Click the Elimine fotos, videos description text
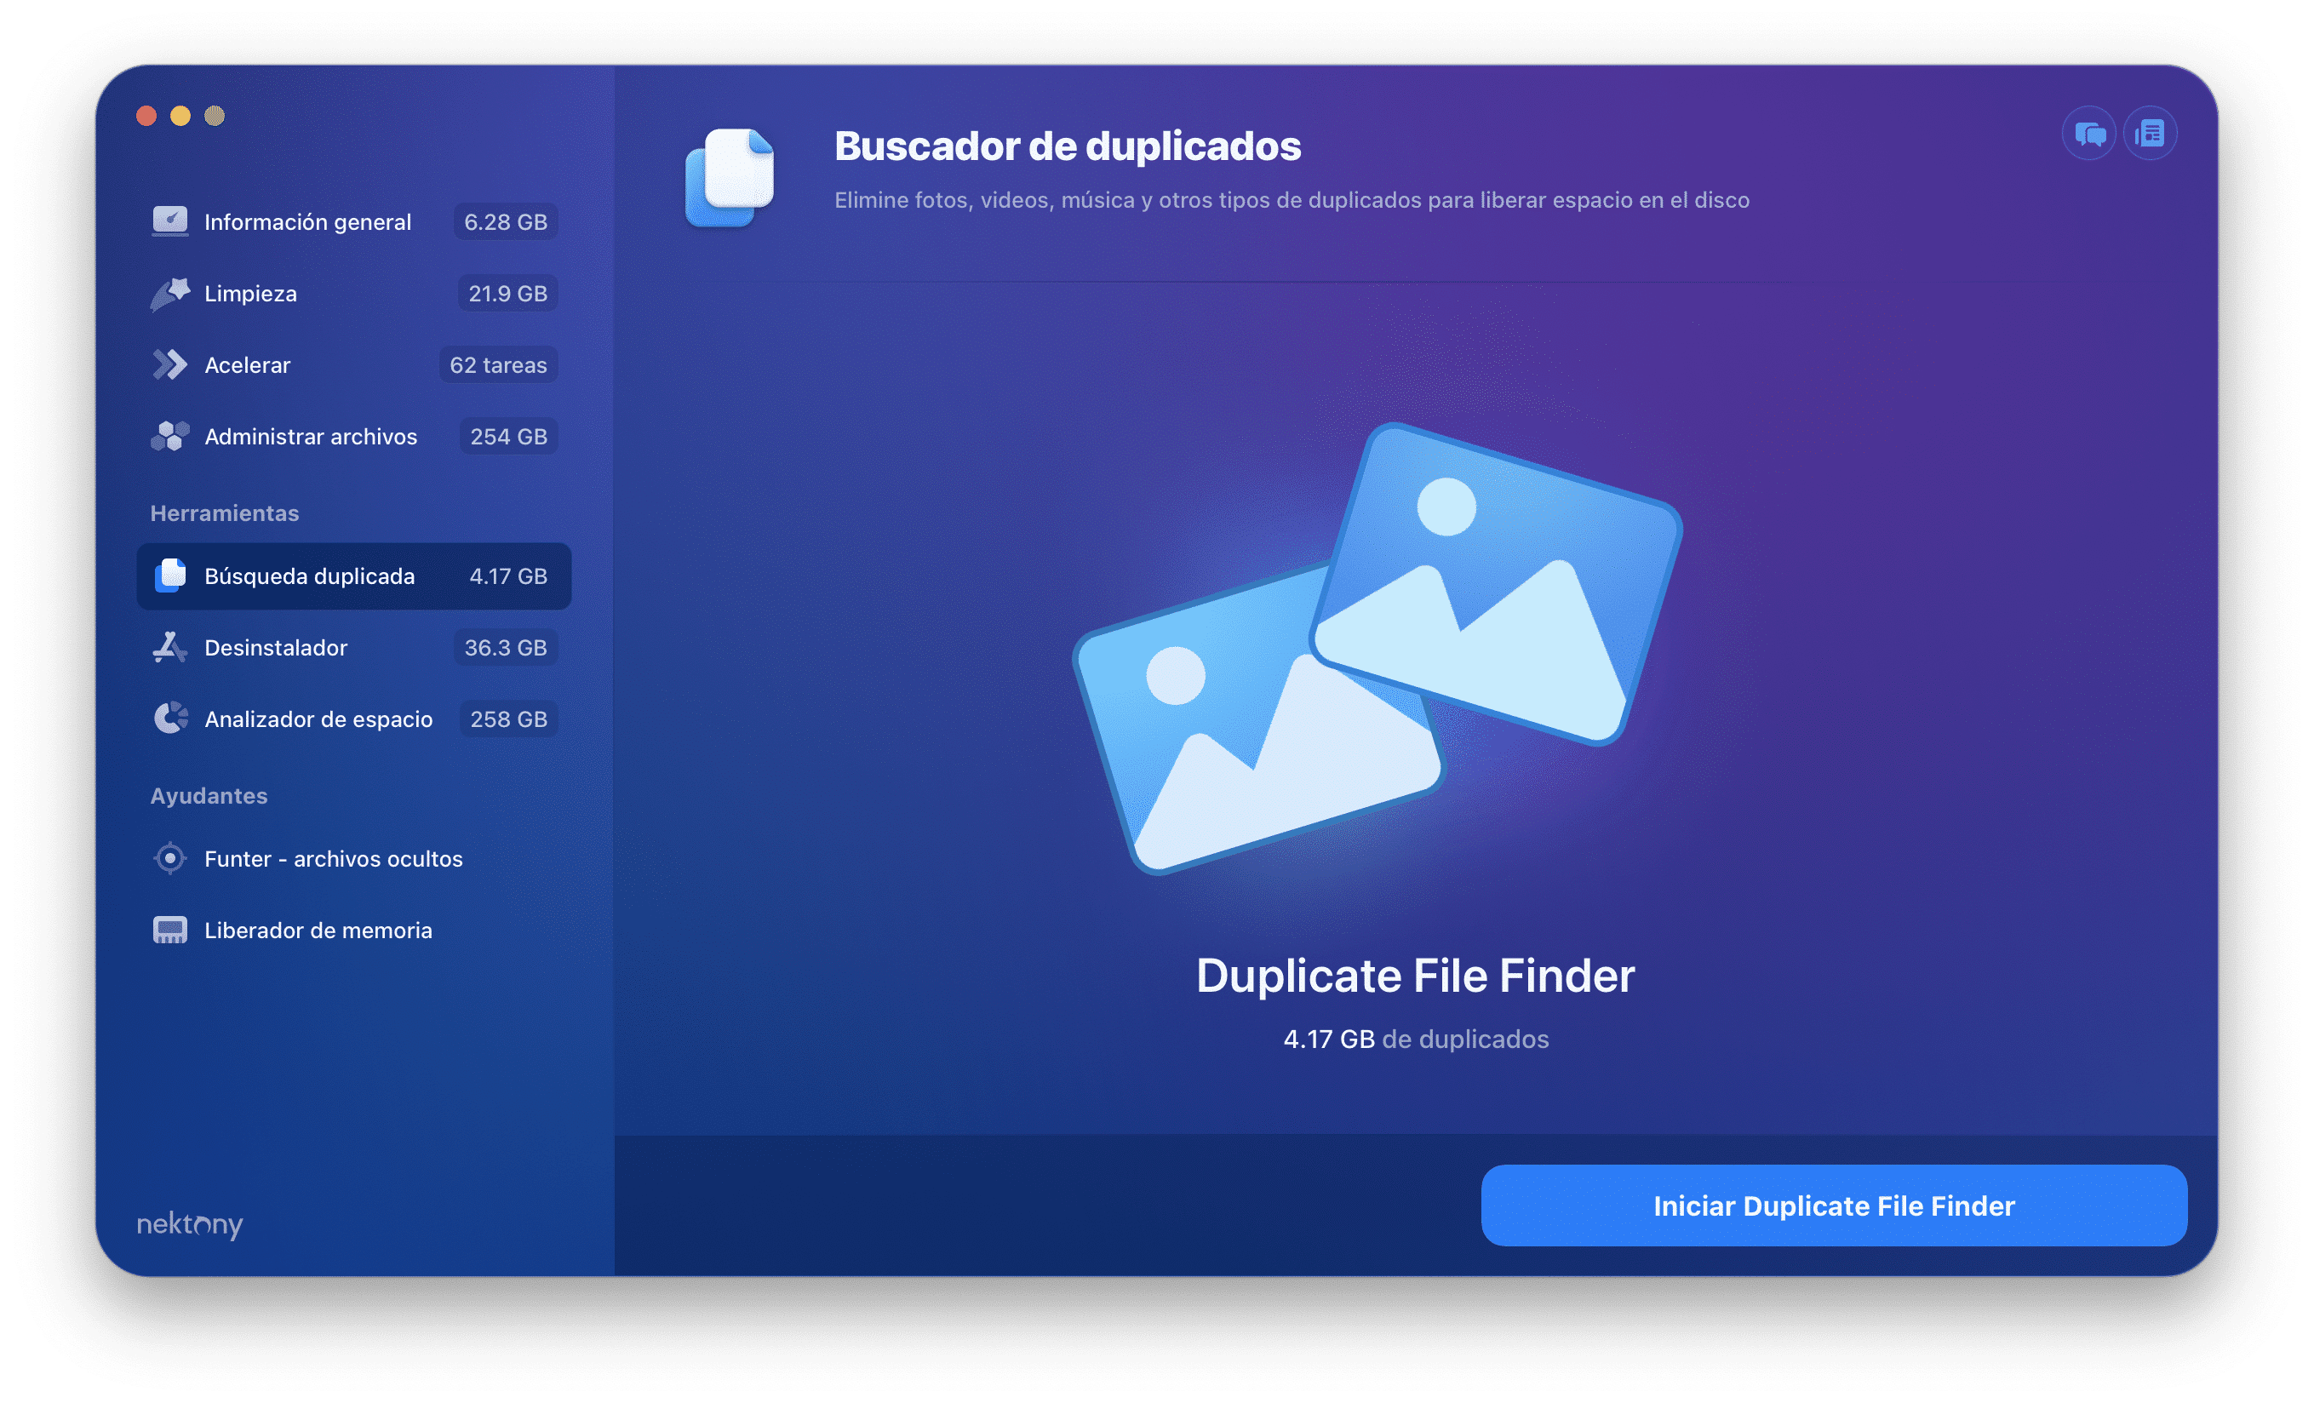This screenshot has height=1403, width=2314. click(x=1292, y=200)
